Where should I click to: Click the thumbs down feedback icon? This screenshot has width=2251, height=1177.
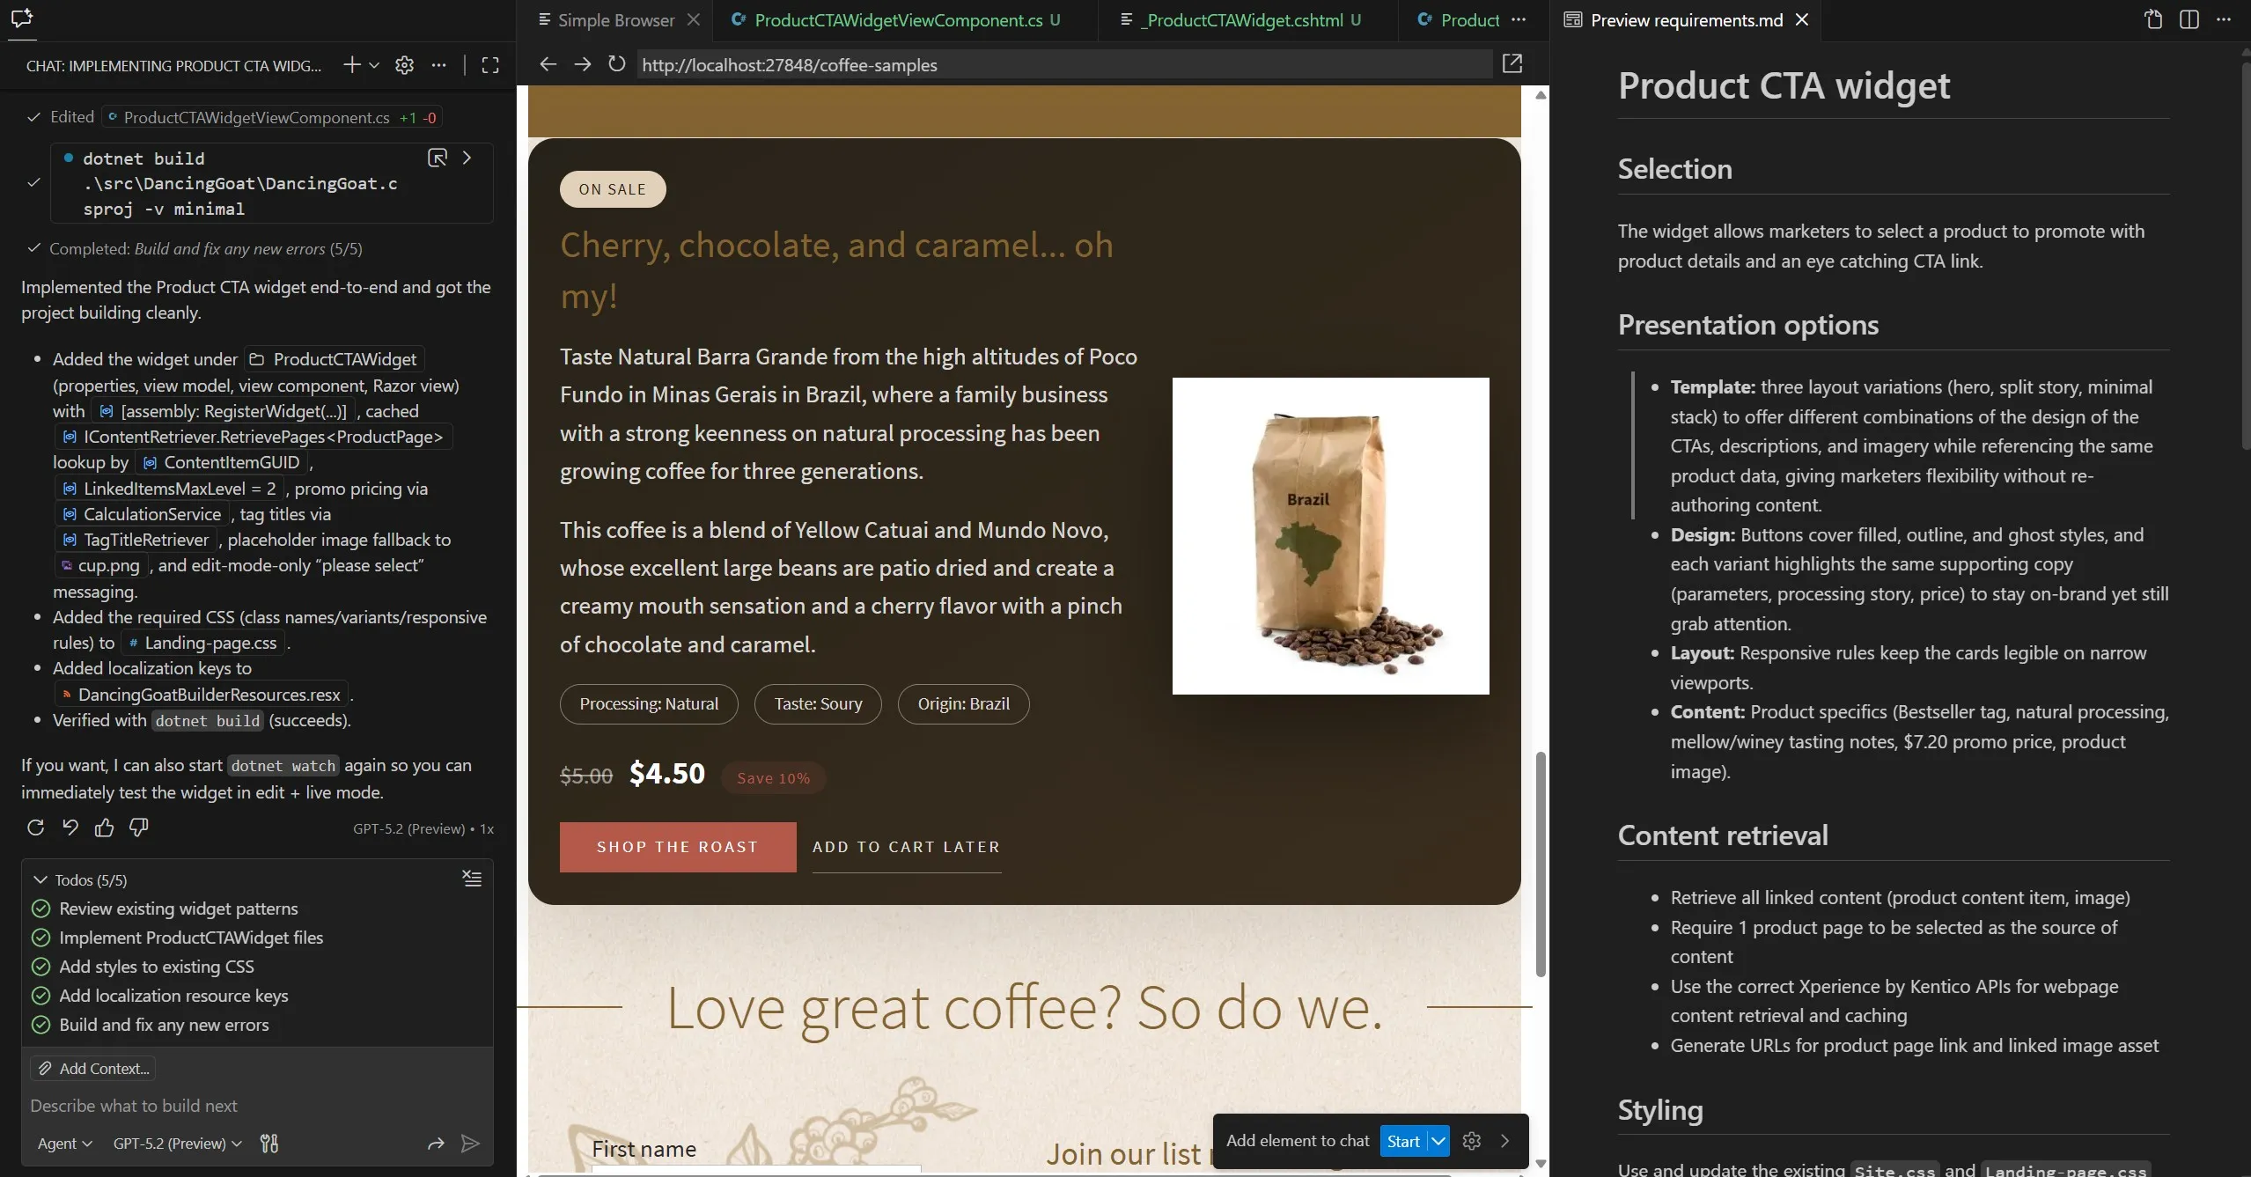pyautogui.click(x=138, y=828)
